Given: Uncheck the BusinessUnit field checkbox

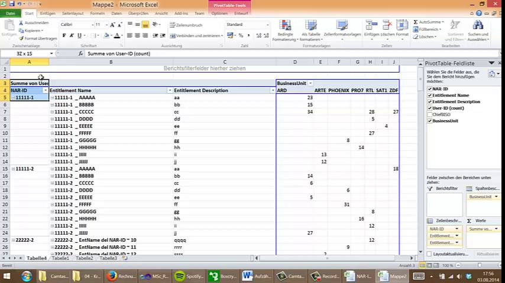Looking at the screenshot, I should (430, 121).
